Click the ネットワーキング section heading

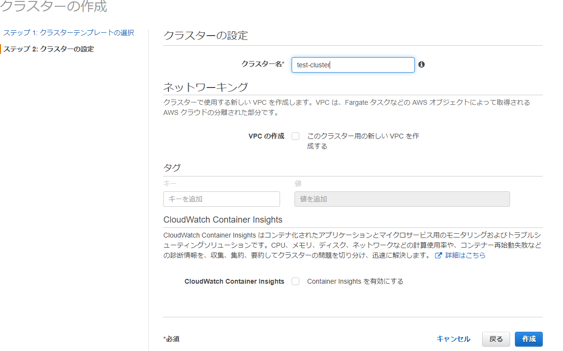[x=205, y=87]
